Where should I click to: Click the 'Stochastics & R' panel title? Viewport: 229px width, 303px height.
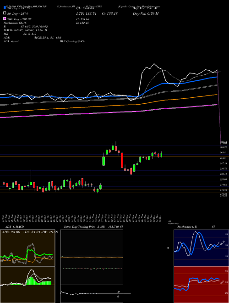(x=187, y=227)
